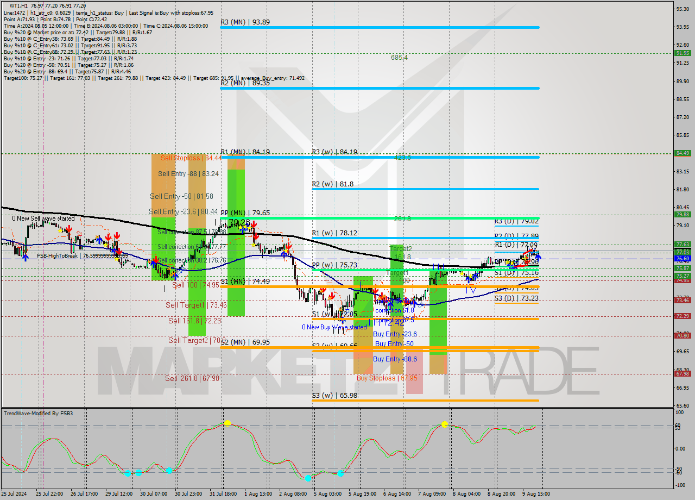The image size is (695, 500).
Task: Click the red 67.98 price tag on axis
Action: pyautogui.click(x=682, y=374)
